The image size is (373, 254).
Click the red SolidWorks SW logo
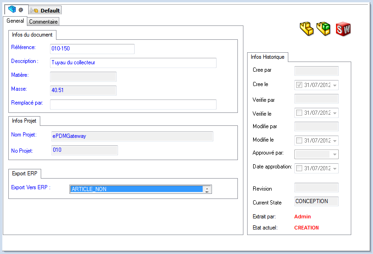(343, 29)
